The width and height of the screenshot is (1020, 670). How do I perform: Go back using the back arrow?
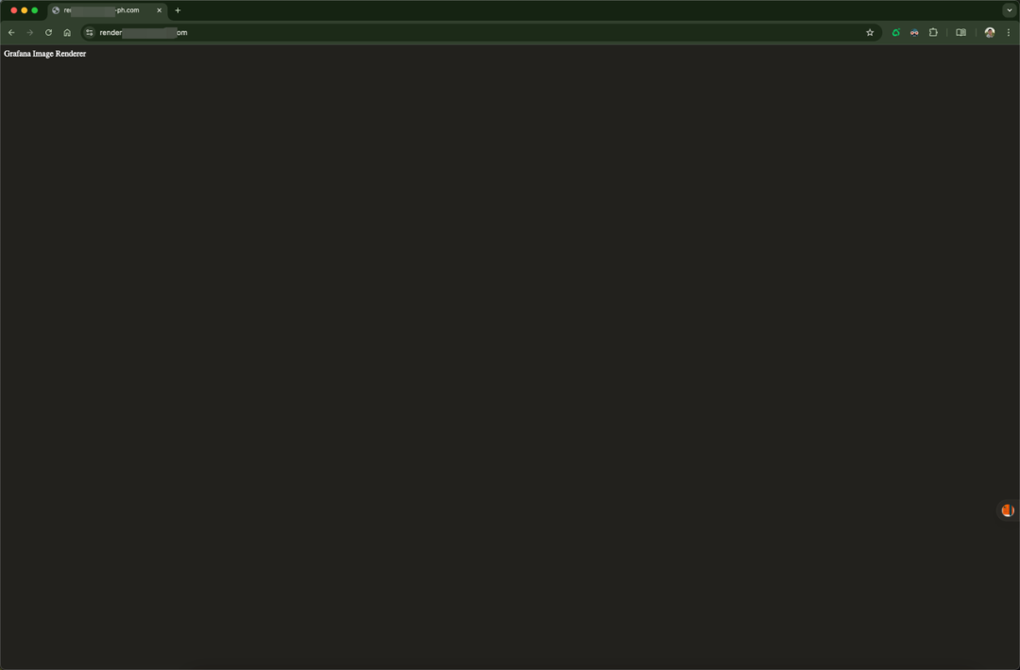(11, 32)
